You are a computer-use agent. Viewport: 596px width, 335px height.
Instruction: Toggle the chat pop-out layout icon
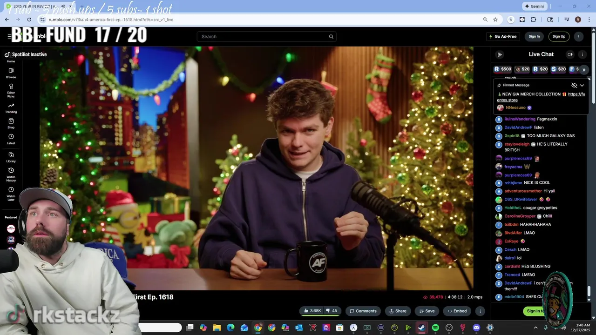570,54
